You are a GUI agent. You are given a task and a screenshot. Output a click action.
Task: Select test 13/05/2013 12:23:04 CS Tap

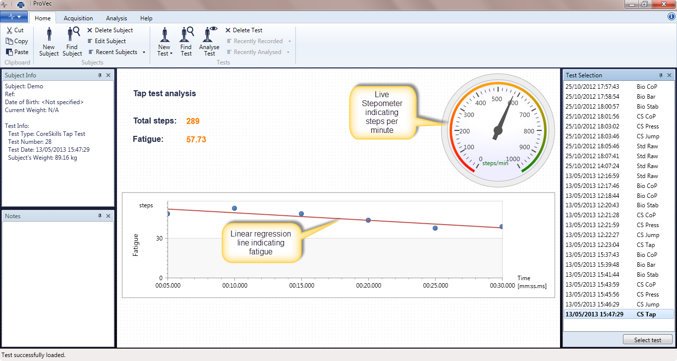(x=619, y=245)
